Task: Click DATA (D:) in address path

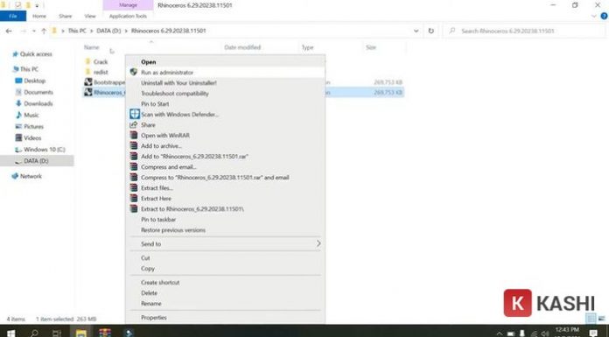Action: (x=108, y=31)
